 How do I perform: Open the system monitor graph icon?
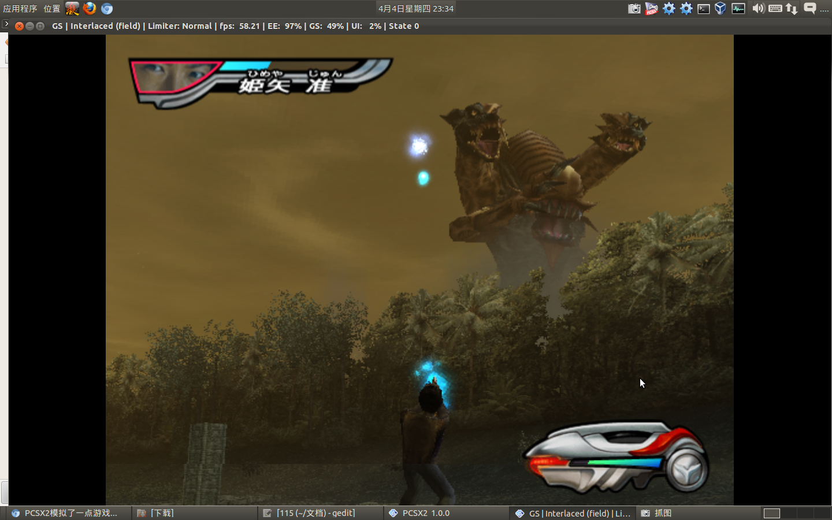(738, 9)
